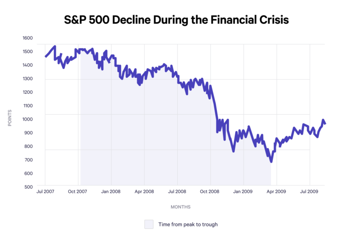
Task: Click the peak-to-trough legend color swatch
Action: (149, 224)
